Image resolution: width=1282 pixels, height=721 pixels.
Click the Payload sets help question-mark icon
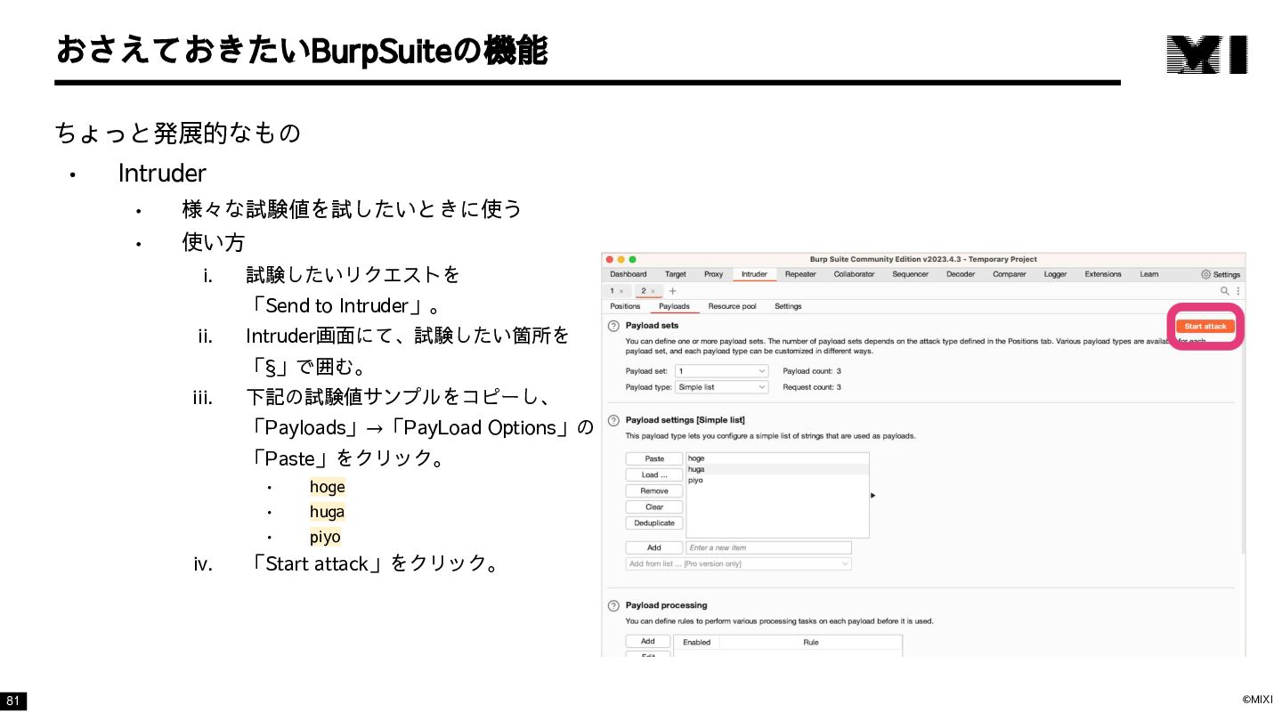[613, 326]
